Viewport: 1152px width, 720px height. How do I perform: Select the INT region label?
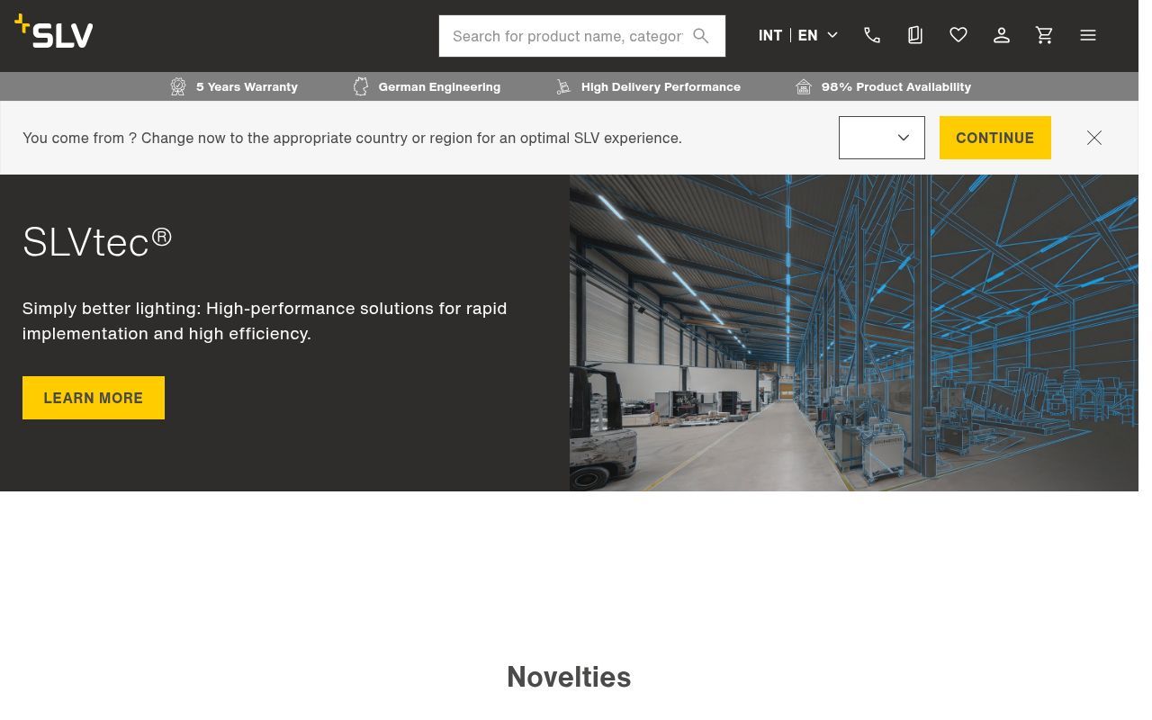click(770, 35)
